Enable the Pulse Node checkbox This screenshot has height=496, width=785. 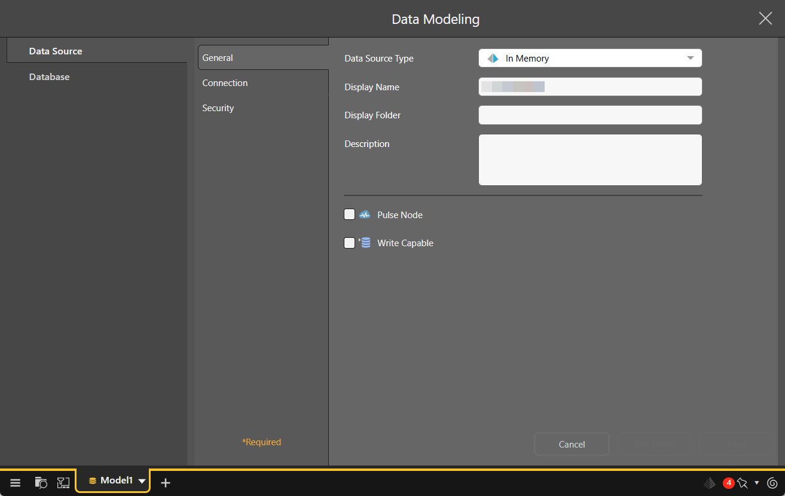point(350,215)
